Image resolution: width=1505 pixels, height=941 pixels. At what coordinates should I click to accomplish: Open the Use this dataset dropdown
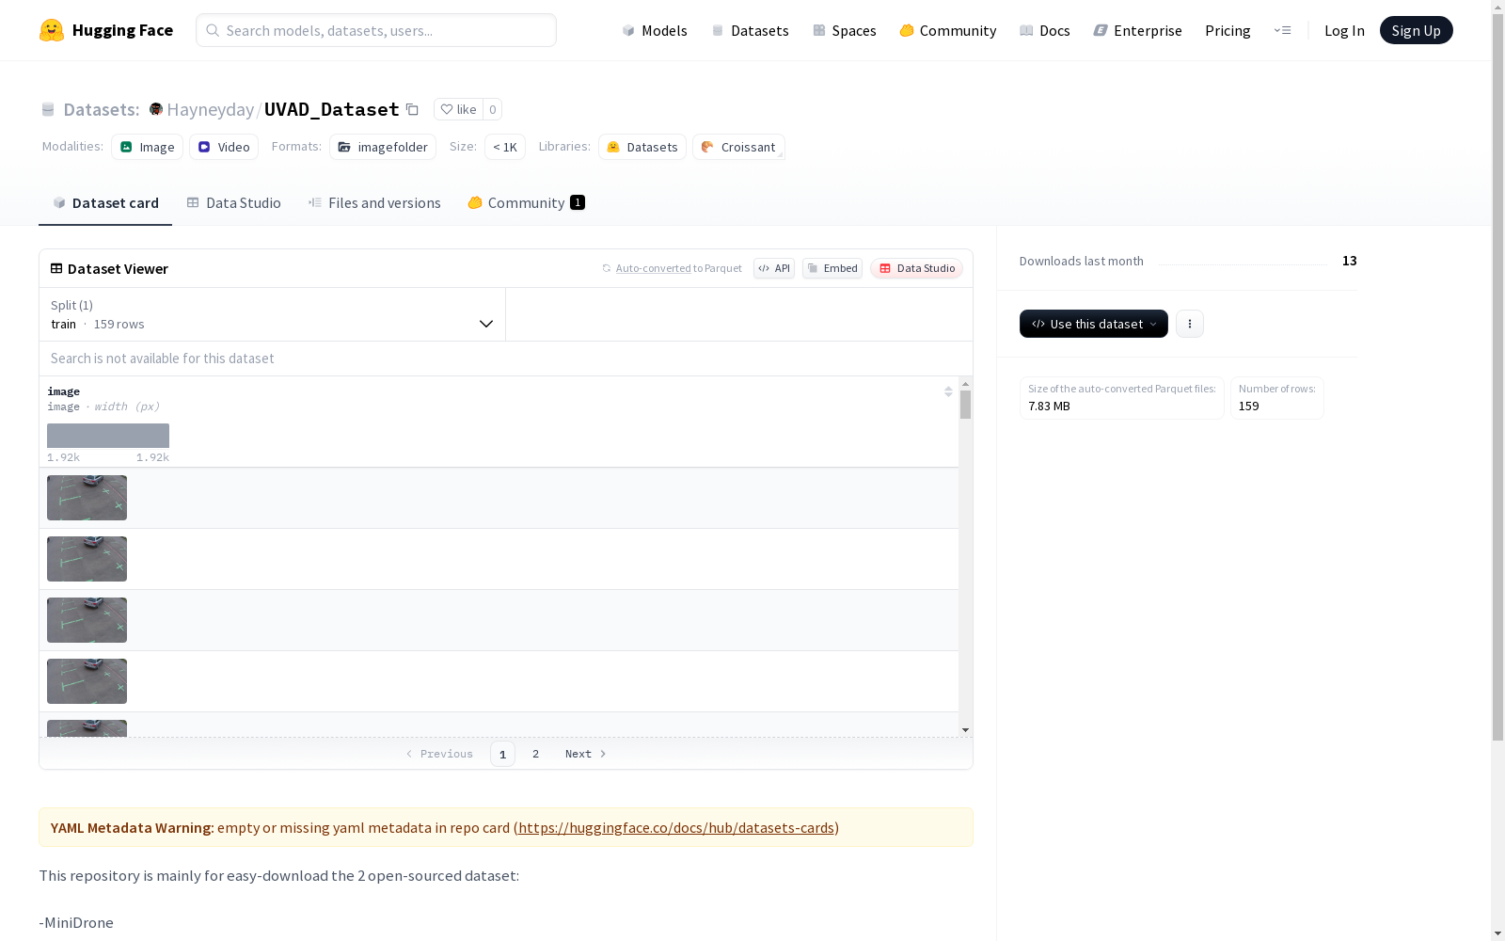1094,324
